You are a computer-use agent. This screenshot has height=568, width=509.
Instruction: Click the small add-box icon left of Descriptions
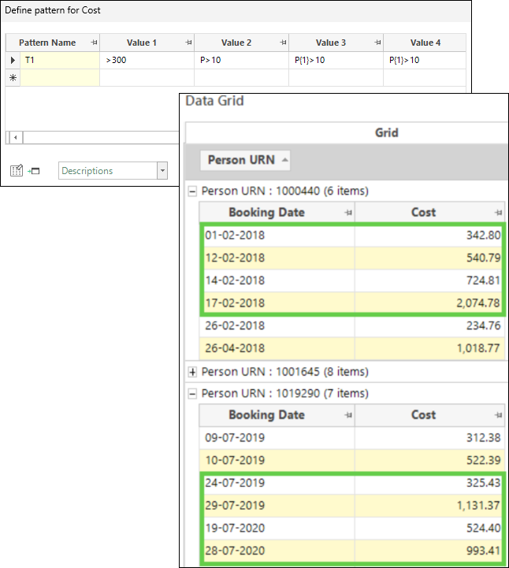click(x=34, y=171)
